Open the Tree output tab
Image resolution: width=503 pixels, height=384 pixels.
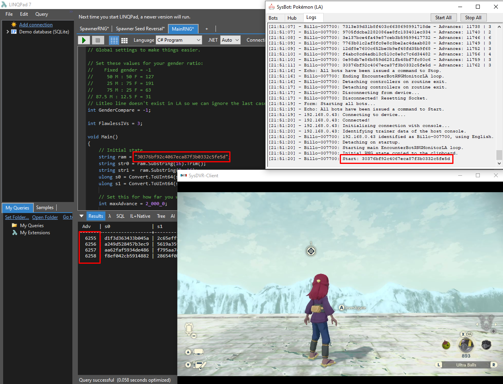161,216
